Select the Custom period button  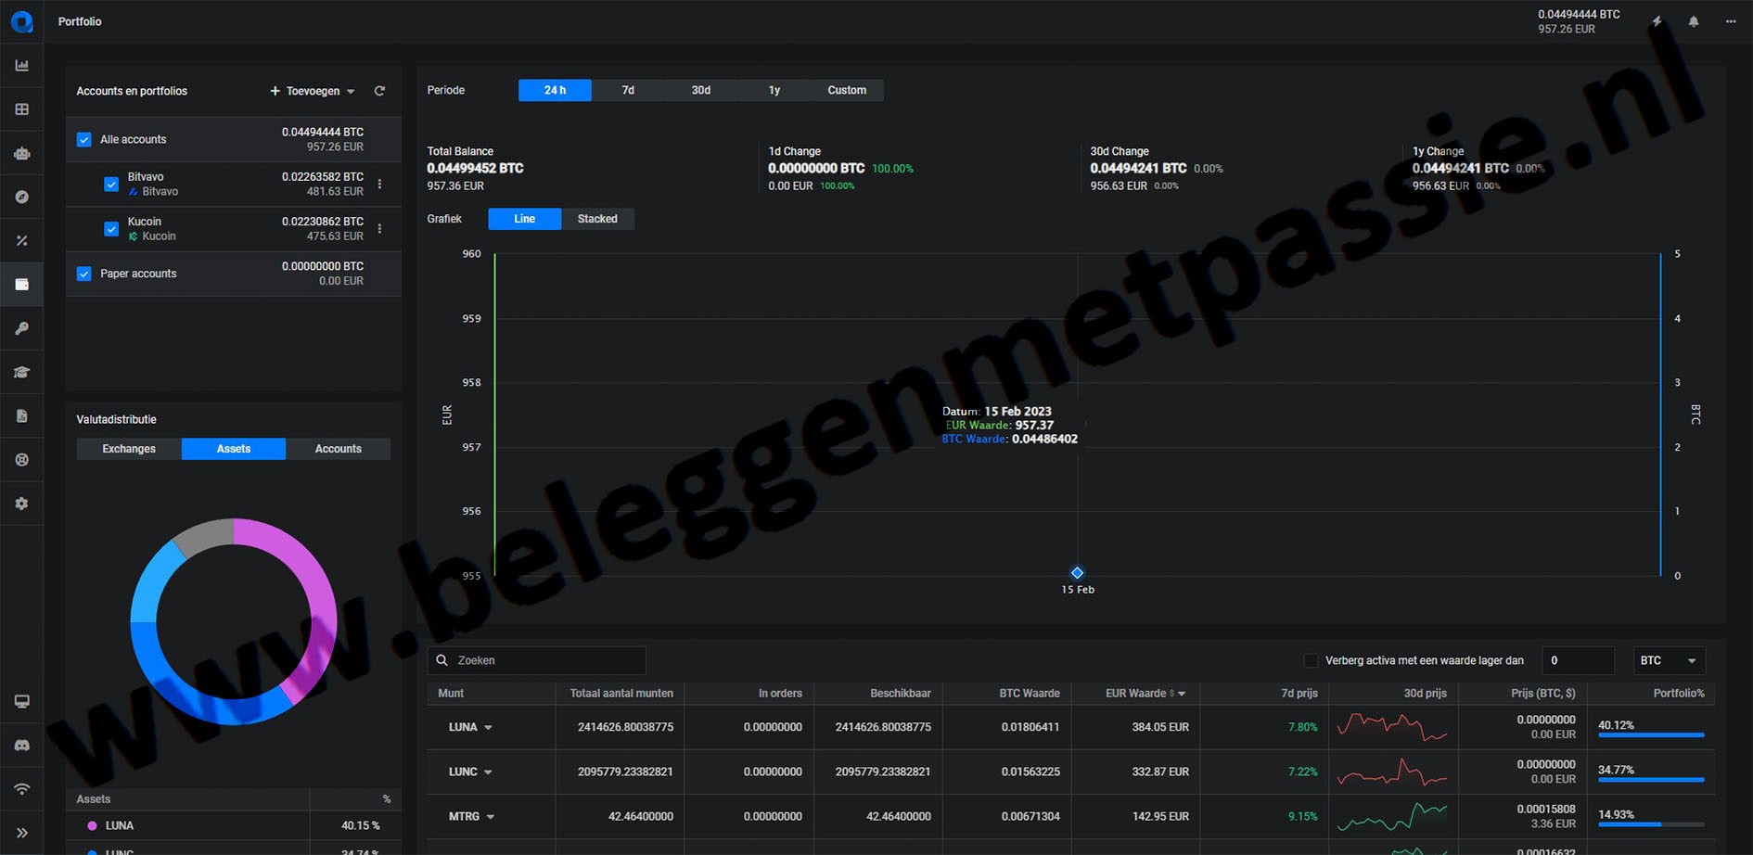click(846, 90)
